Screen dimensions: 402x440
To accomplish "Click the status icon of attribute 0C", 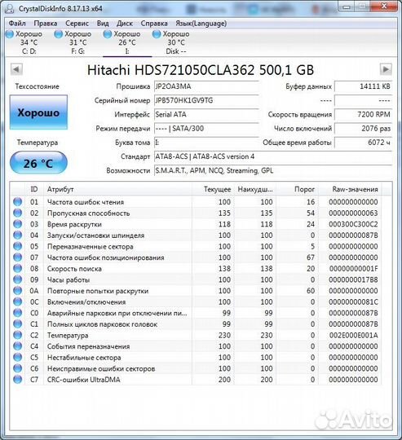I will 17,301.
